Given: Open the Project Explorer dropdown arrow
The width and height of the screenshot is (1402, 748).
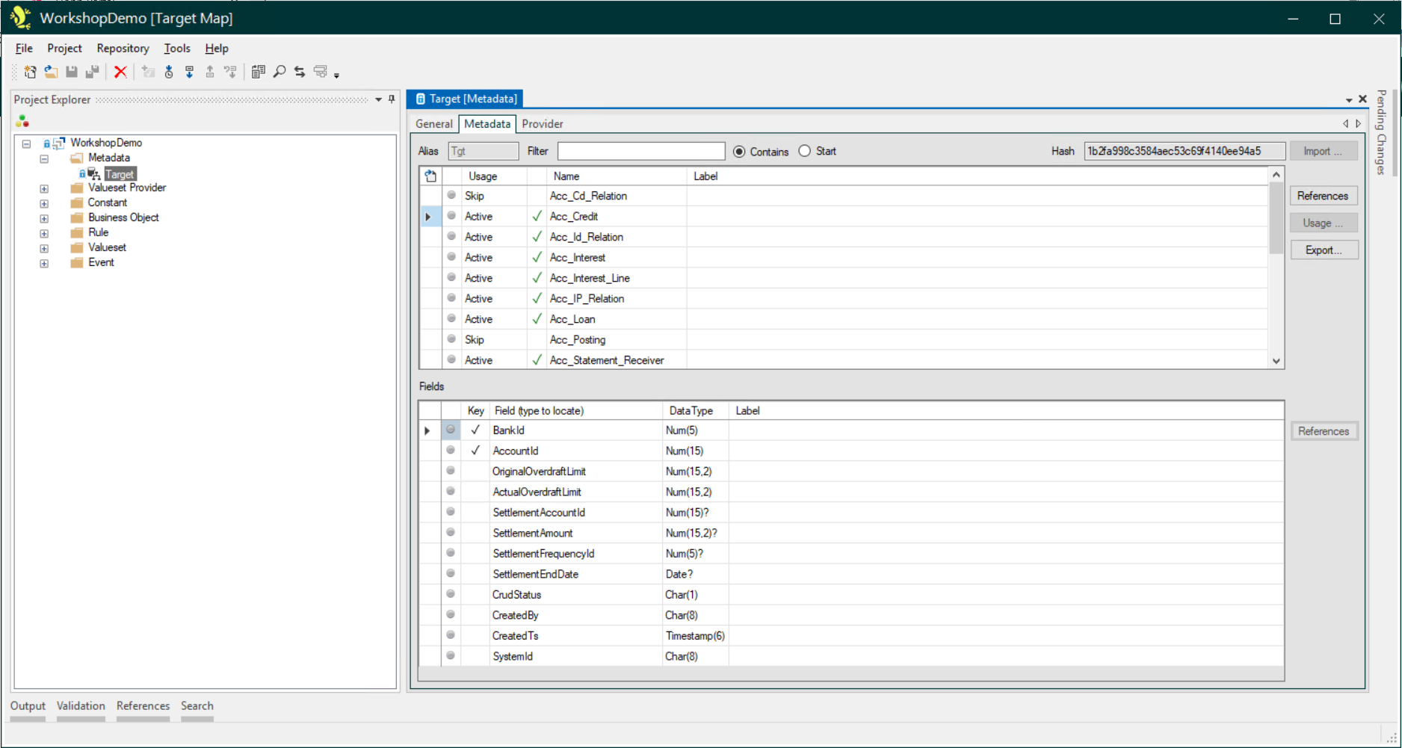Looking at the screenshot, I should click(x=378, y=99).
